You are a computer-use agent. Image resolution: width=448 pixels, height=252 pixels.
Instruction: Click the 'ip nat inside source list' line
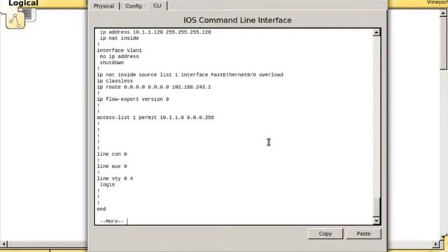click(190, 75)
